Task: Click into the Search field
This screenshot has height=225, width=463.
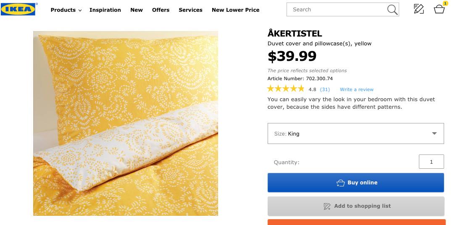Action: tap(336, 10)
